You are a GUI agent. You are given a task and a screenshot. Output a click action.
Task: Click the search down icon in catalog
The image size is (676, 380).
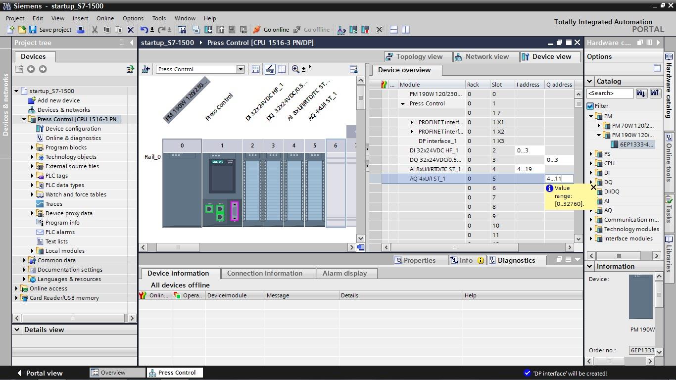click(641, 93)
